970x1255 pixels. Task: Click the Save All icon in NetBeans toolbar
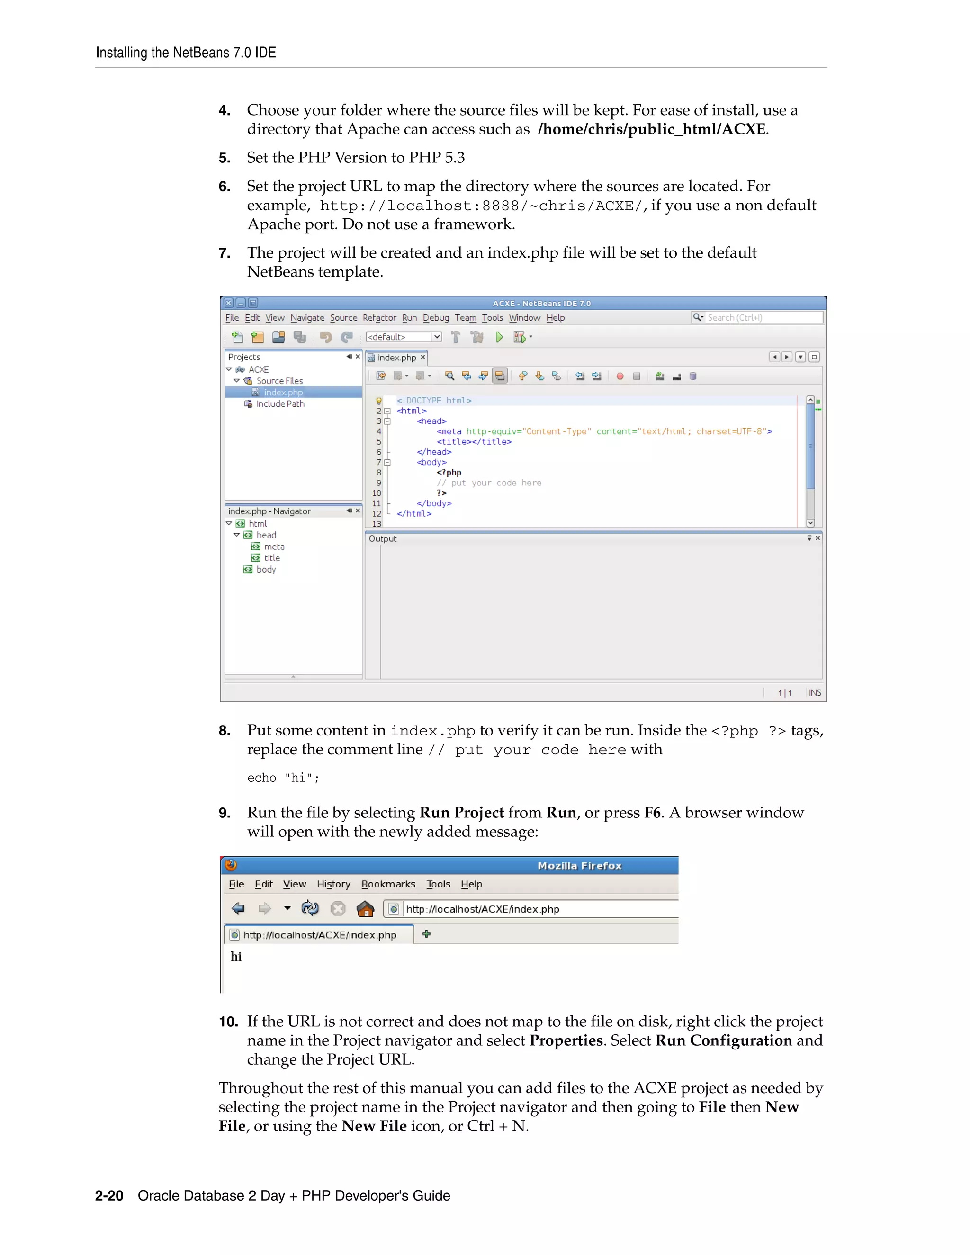pos(299,337)
